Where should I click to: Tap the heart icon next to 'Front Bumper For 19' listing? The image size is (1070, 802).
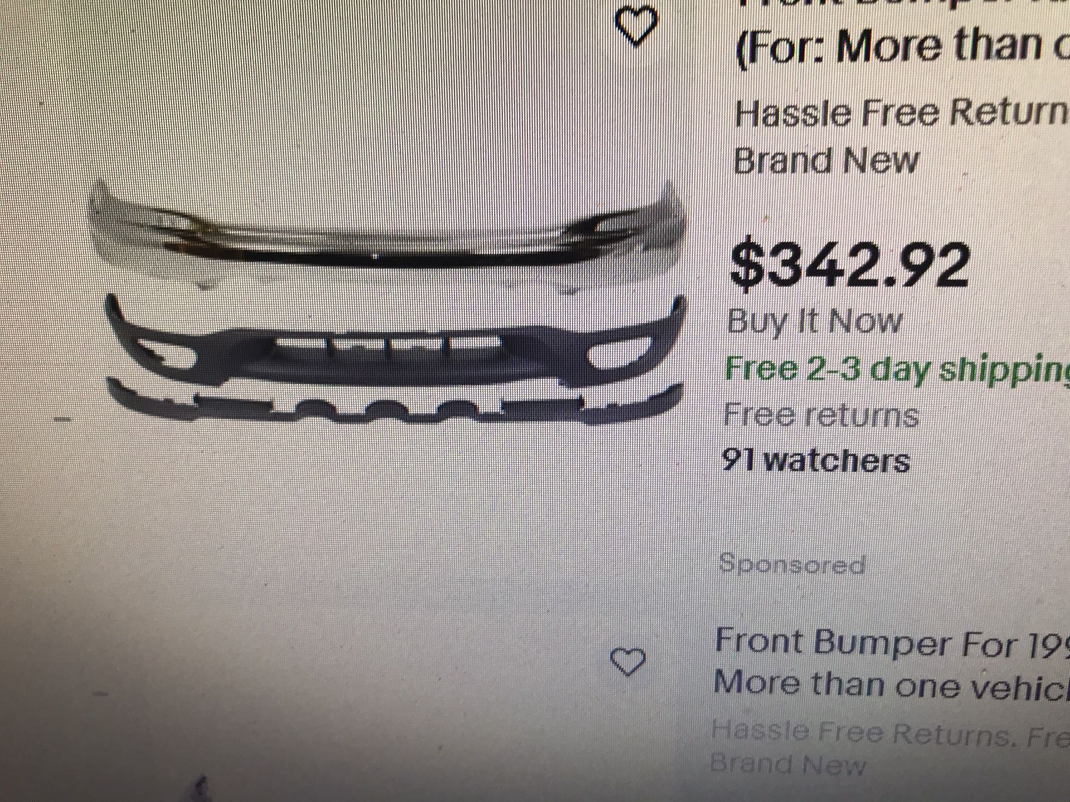628,662
